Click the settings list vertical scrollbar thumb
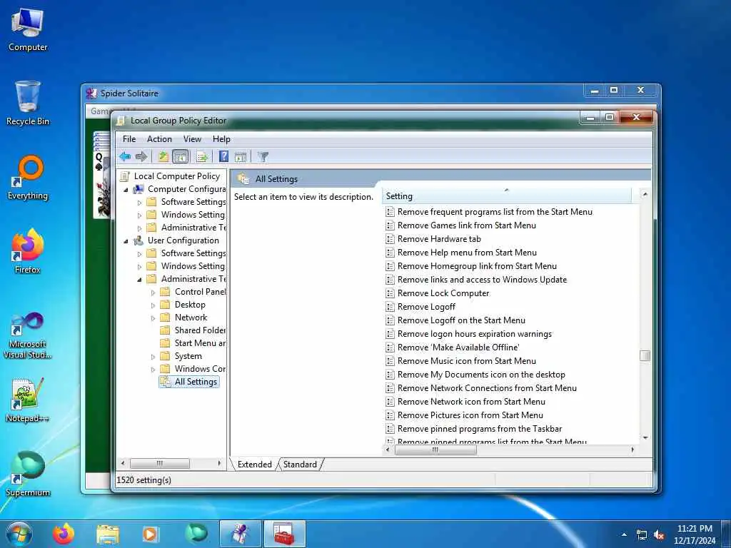Screen dimensions: 731x548 [645, 355]
